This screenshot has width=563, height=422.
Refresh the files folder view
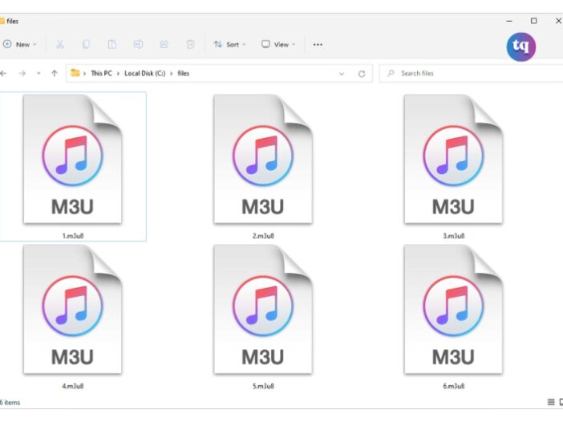[362, 74]
